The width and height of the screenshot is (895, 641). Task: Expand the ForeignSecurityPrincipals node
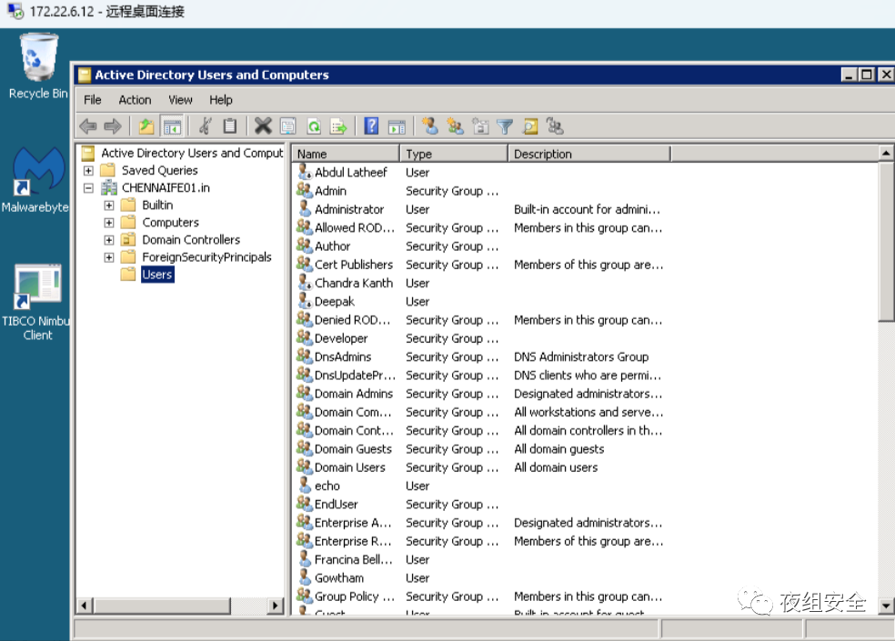pos(109,257)
